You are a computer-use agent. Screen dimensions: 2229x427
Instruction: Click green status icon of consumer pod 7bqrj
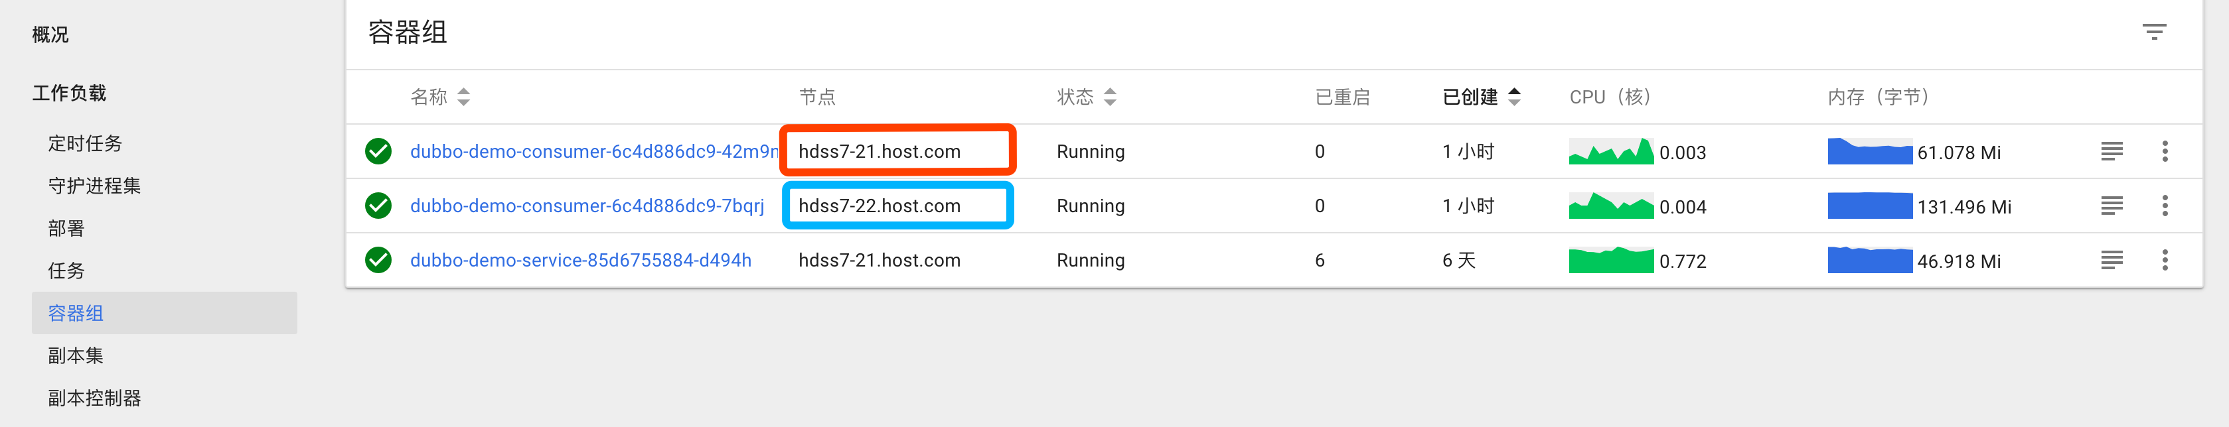click(378, 206)
